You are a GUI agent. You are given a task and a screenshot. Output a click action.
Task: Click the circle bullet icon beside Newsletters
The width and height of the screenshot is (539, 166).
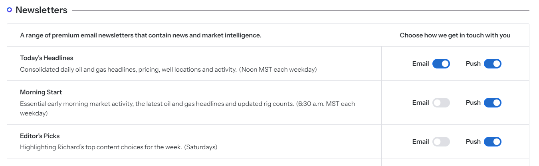[10, 10]
